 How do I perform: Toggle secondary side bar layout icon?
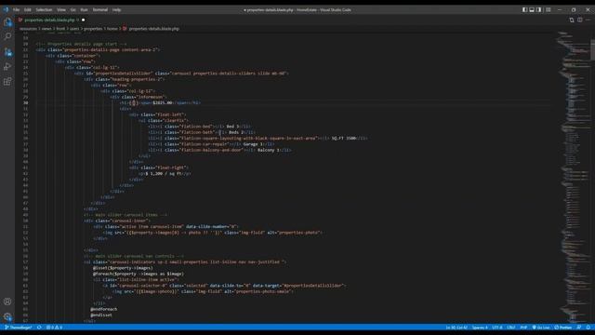click(x=539, y=9)
